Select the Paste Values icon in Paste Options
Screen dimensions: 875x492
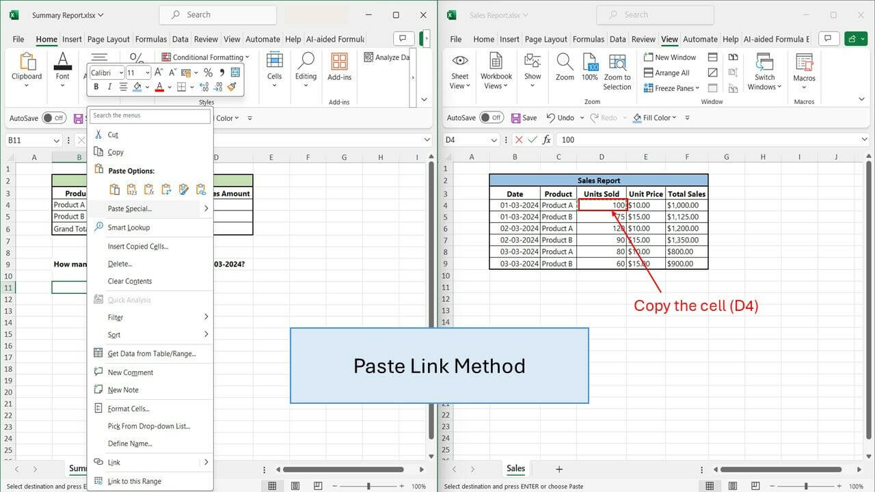coord(131,189)
